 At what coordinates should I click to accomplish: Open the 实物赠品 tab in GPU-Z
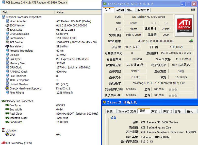(x=143, y=10)
